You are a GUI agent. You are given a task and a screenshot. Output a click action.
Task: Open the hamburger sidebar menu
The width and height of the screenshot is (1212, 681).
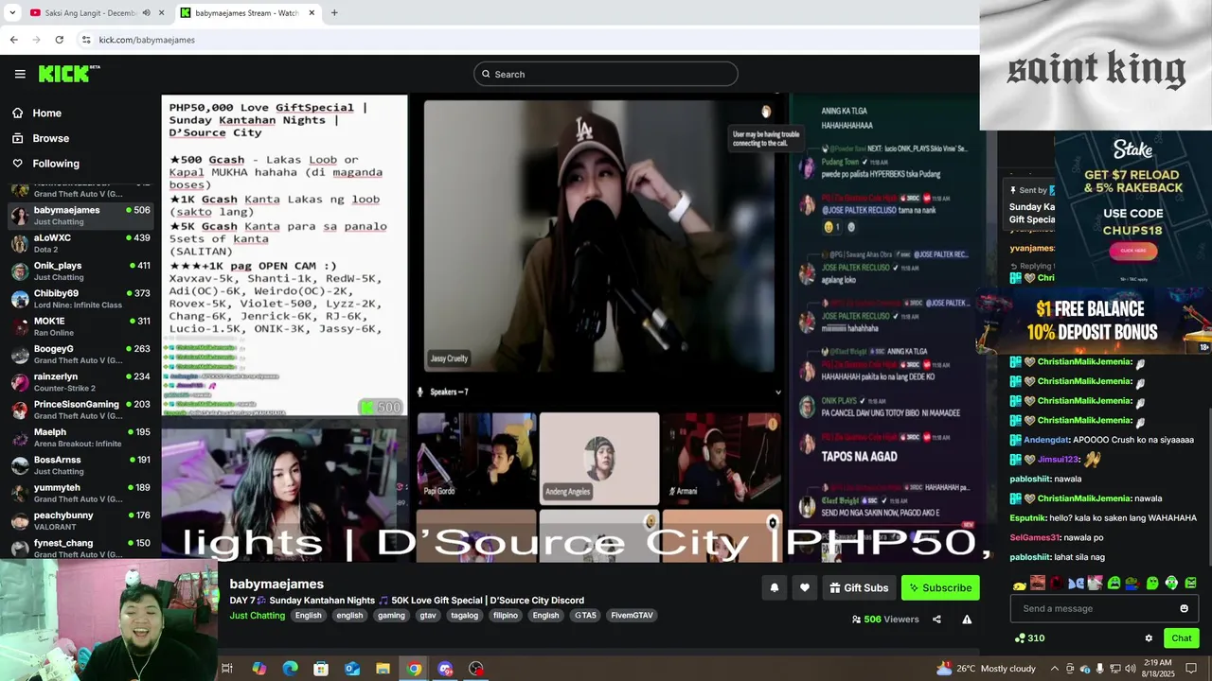click(20, 74)
